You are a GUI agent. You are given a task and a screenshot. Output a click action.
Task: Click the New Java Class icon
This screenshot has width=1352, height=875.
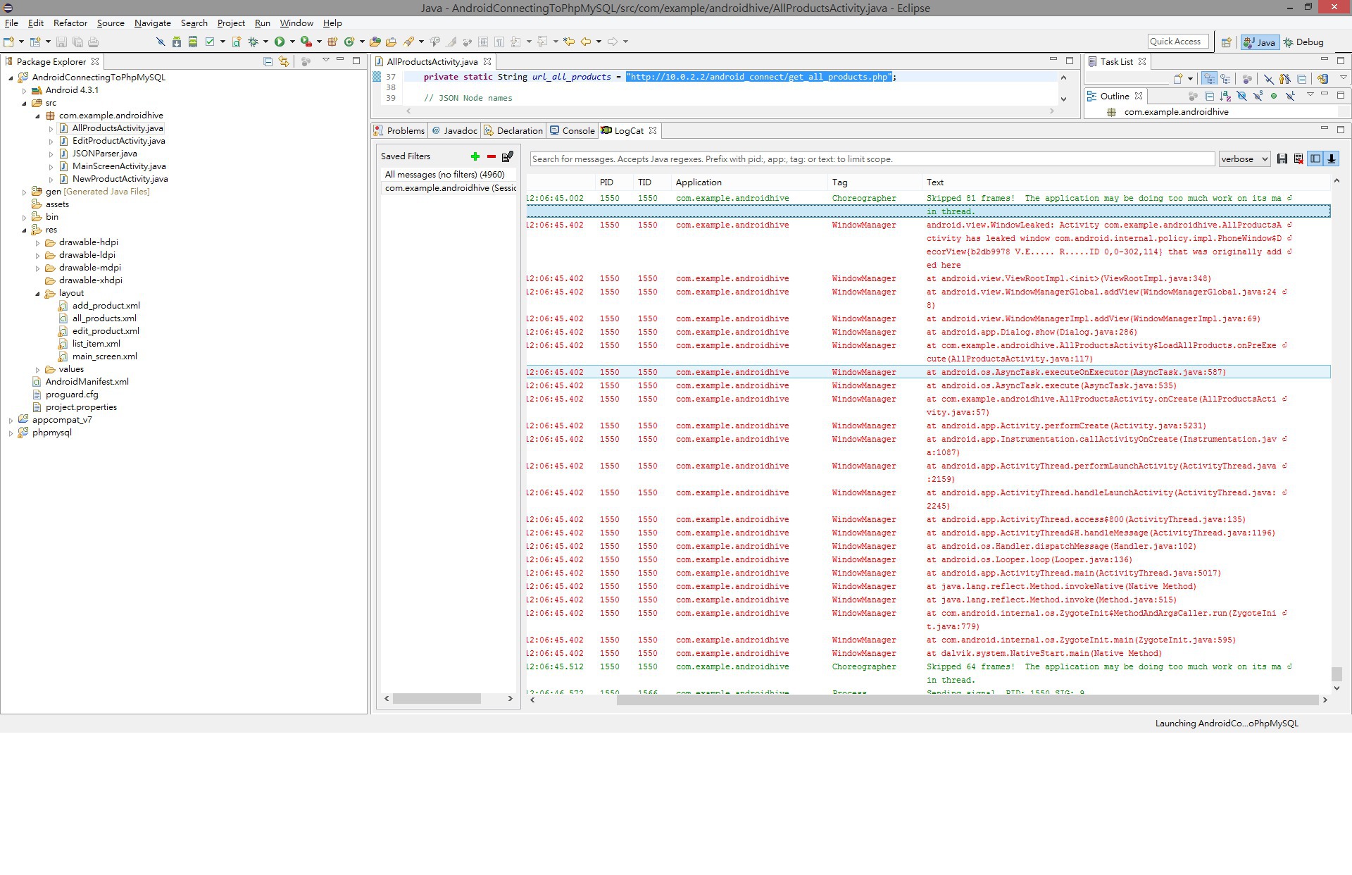(349, 42)
